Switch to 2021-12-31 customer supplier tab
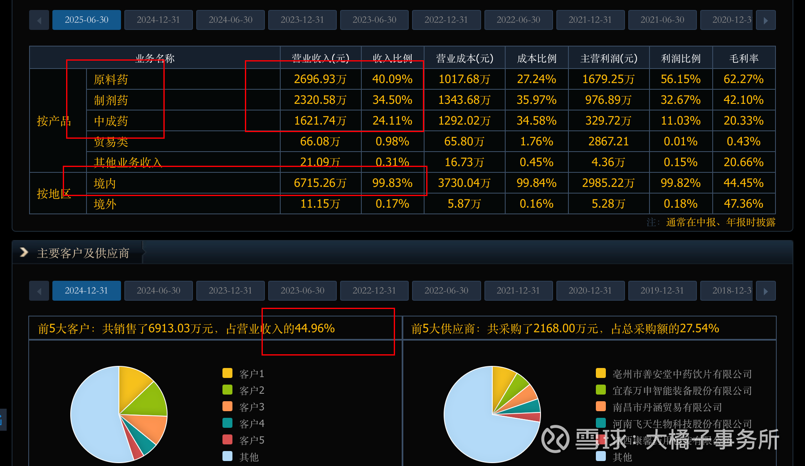Image resolution: width=805 pixels, height=466 pixels. coord(518,291)
